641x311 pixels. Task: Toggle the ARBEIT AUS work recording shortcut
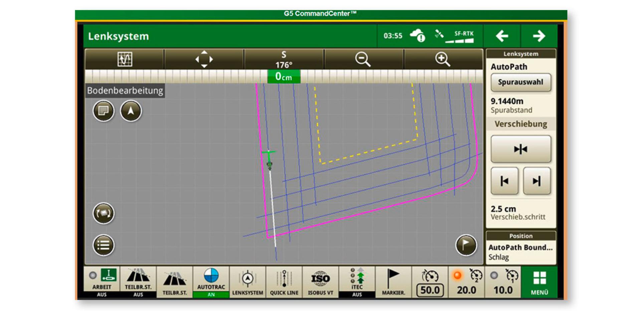tap(102, 282)
